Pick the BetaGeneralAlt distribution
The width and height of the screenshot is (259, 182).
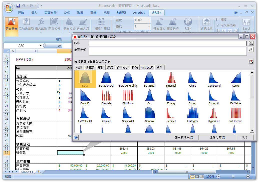click(x=128, y=79)
